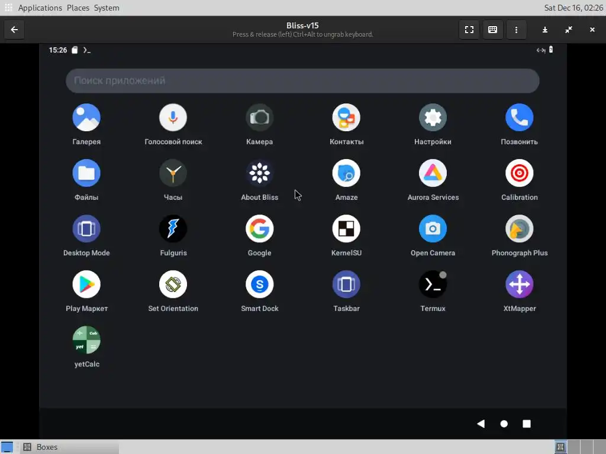Open the Places menu
The width and height of the screenshot is (606, 454).
[78, 8]
